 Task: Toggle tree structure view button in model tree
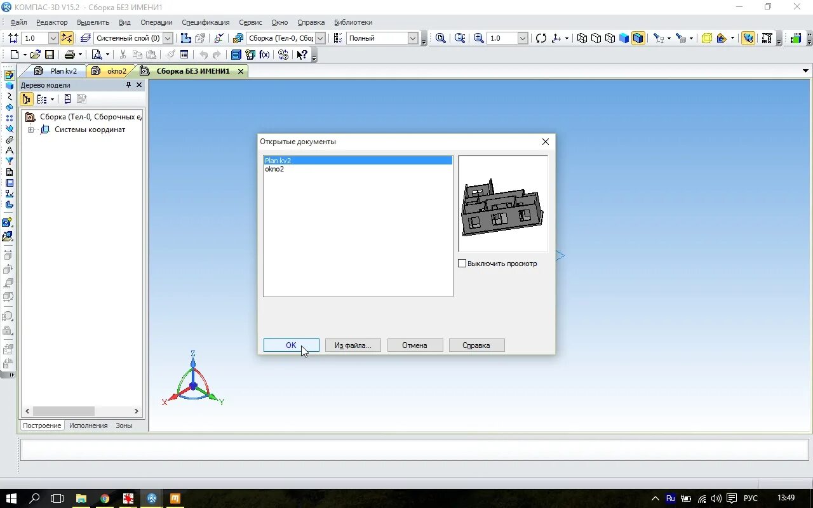pyautogui.click(x=27, y=99)
